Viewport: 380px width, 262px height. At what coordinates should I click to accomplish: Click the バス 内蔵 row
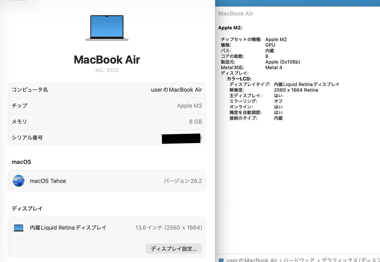click(x=247, y=51)
